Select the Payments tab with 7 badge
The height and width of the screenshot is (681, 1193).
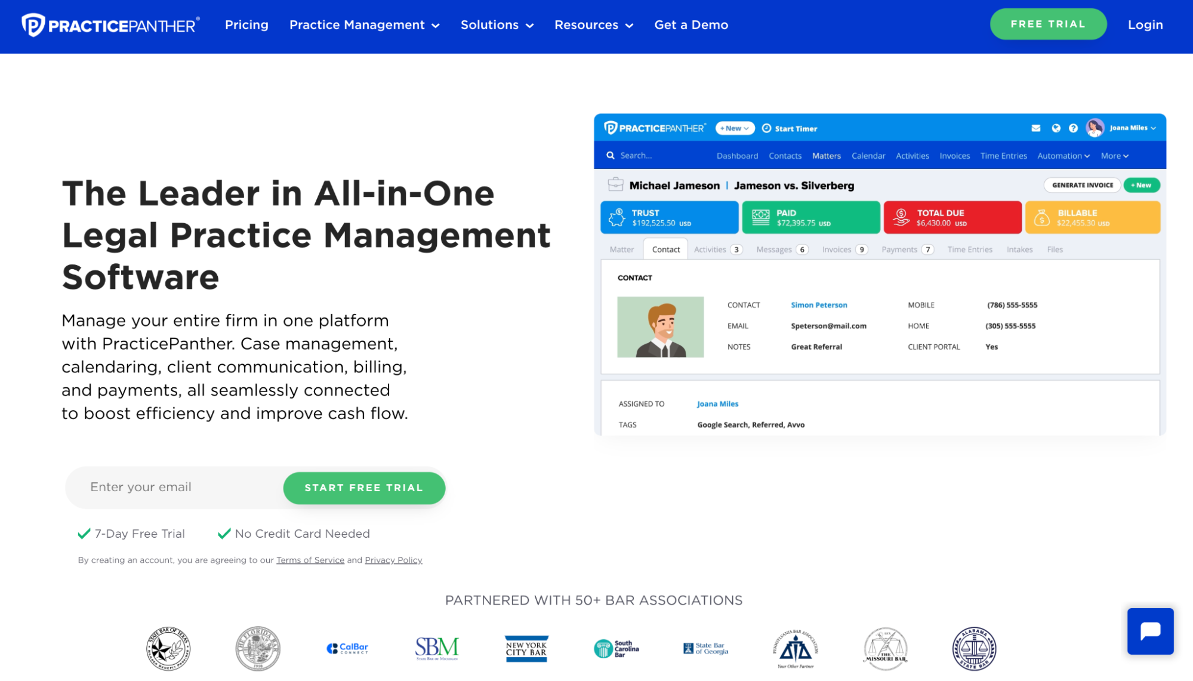point(907,249)
